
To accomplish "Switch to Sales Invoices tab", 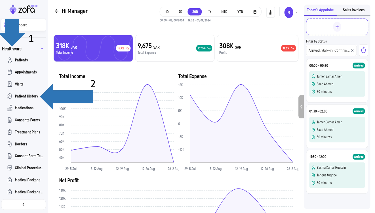I will click(353, 10).
